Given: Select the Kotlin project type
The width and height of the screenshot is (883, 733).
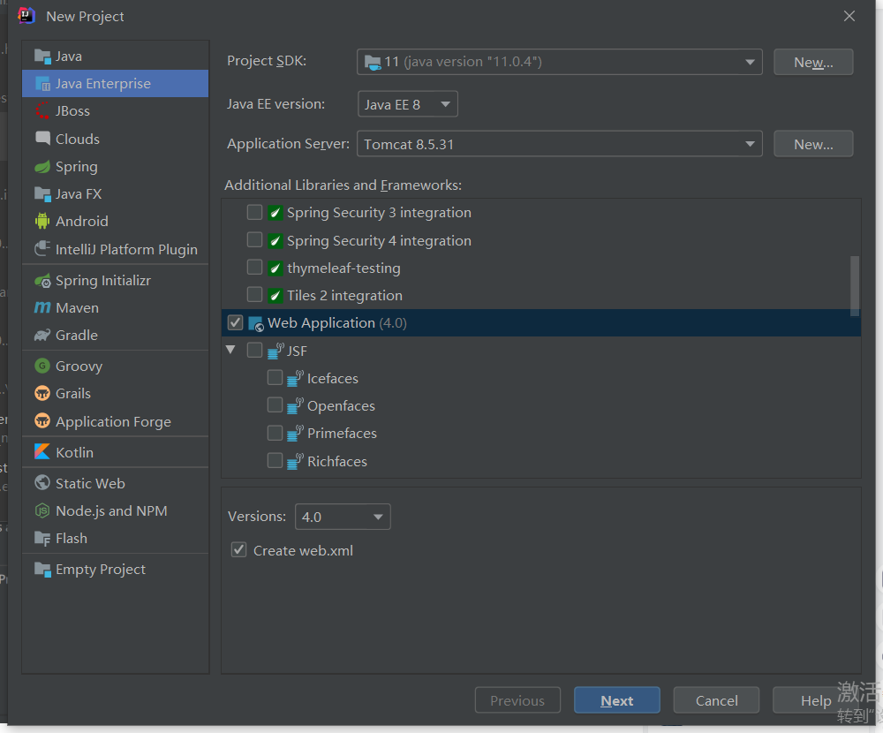Looking at the screenshot, I should click(116, 452).
